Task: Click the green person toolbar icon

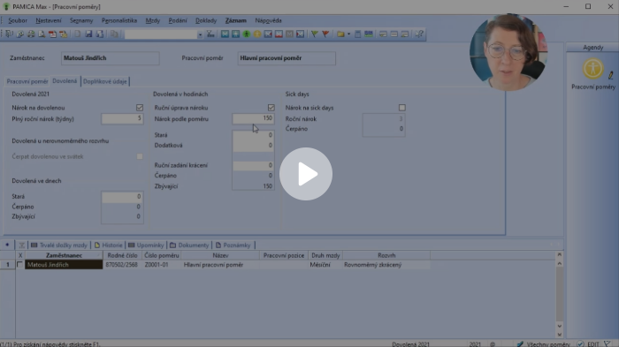Action: click(247, 34)
